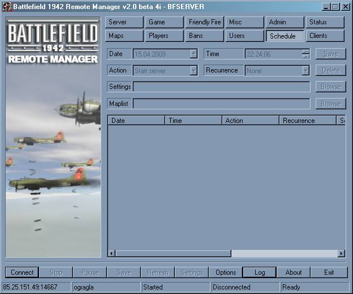Sort schedule list by Date column
Viewport: 353px width, 294px height.
(136, 121)
